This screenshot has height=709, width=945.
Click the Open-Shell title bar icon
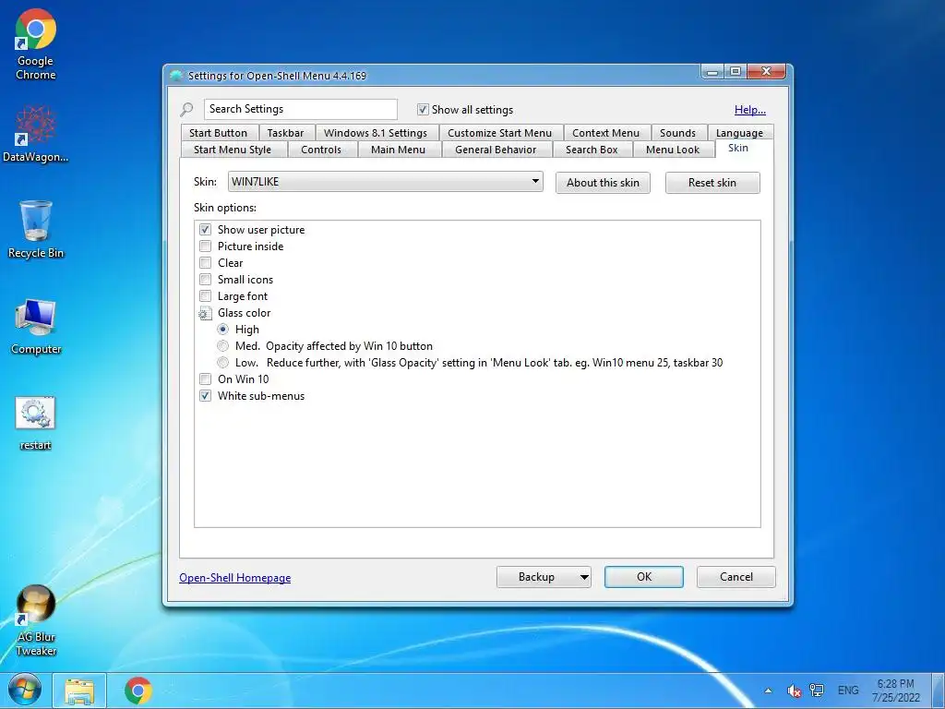tap(176, 76)
